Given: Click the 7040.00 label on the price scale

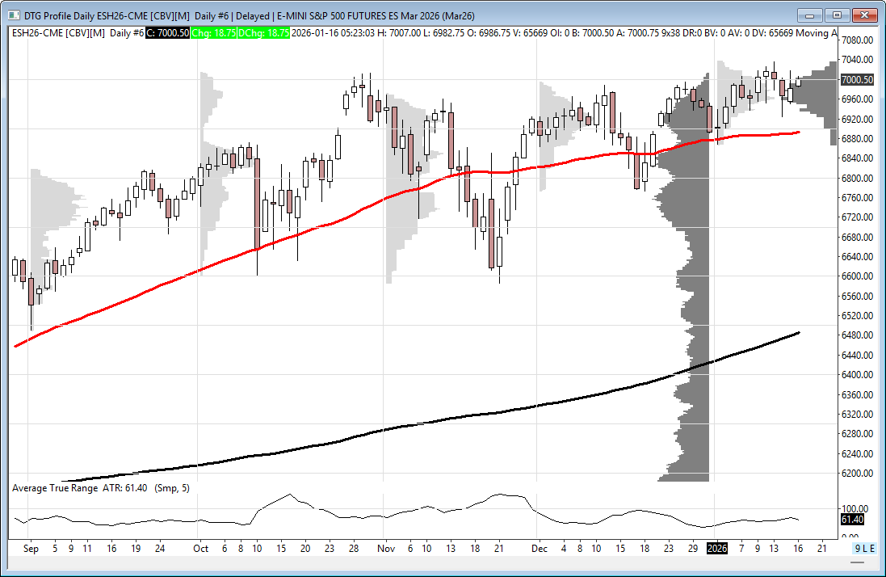Looking at the screenshot, I should pos(857,60).
